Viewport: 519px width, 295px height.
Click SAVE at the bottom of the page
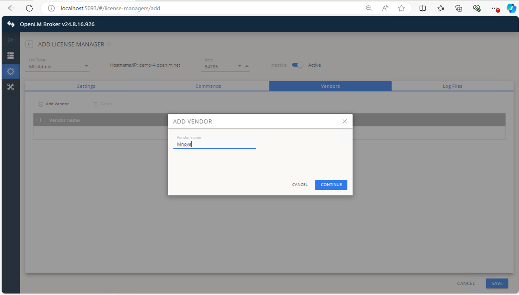tap(497, 283)
